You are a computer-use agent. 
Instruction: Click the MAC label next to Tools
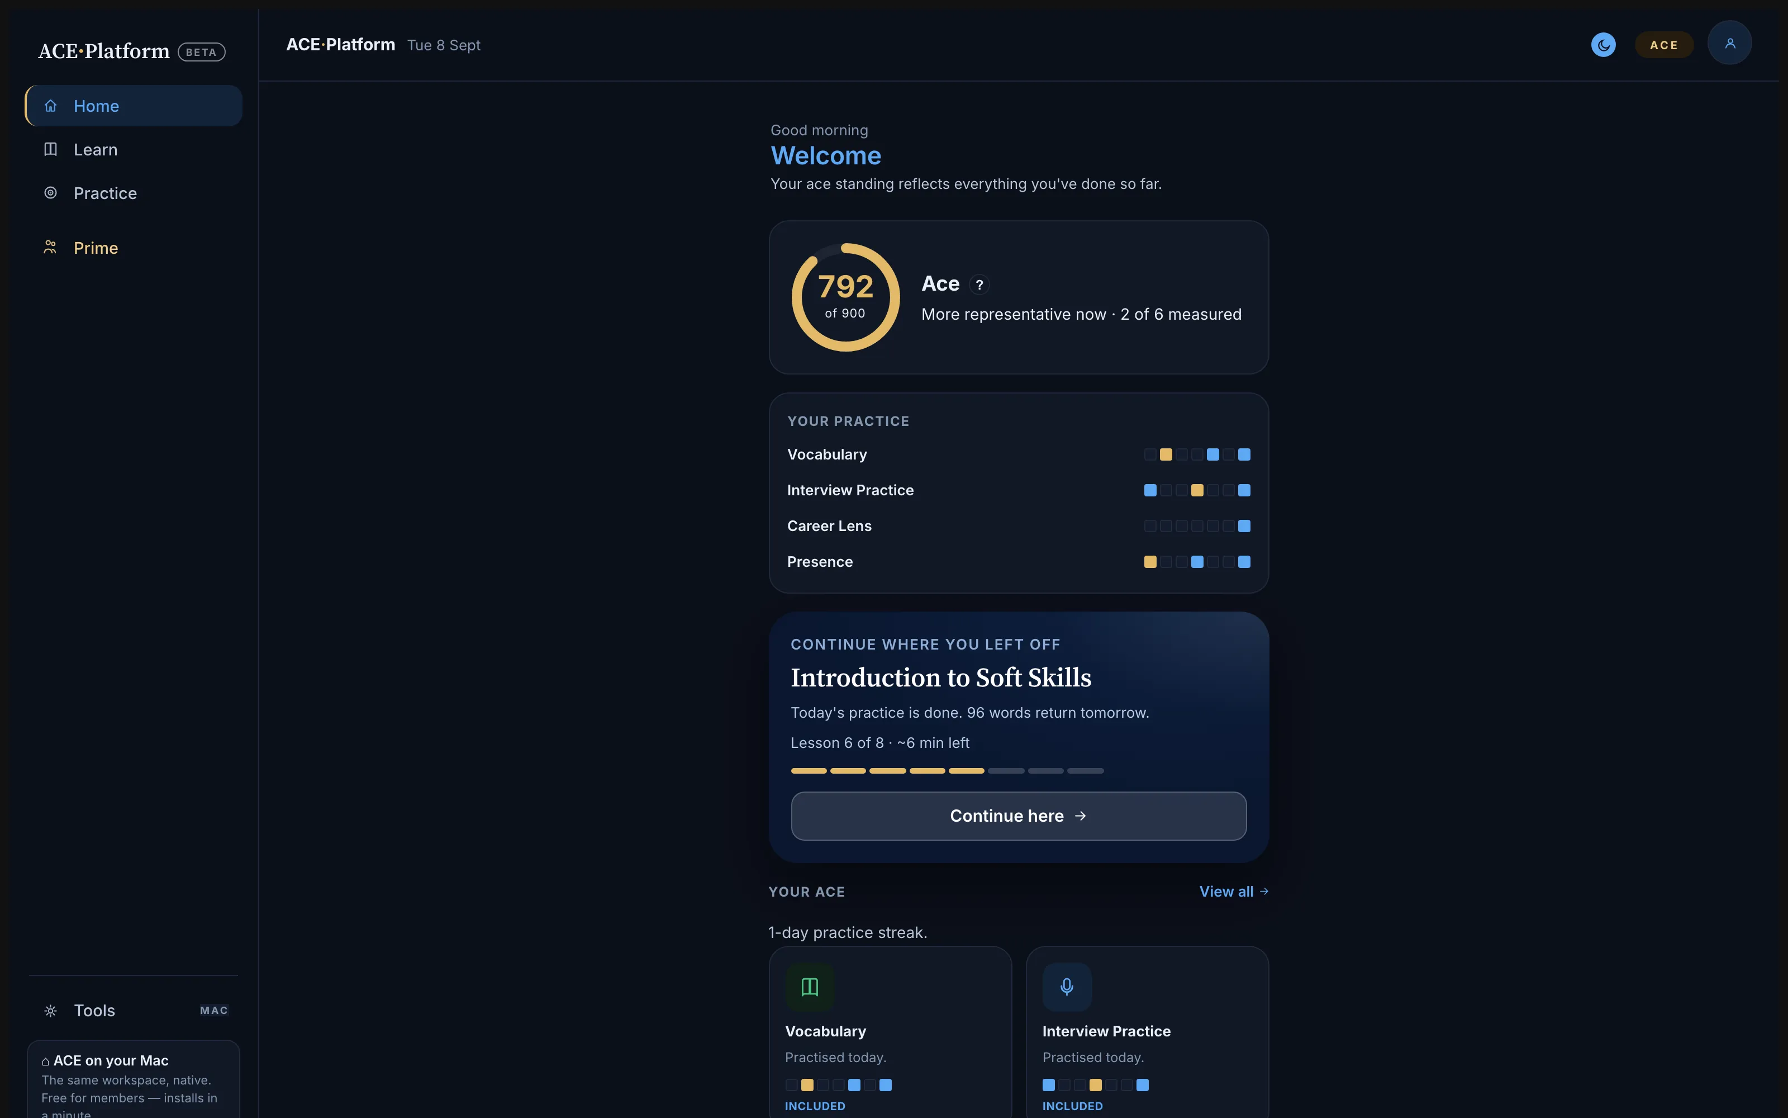[214, 1010]
